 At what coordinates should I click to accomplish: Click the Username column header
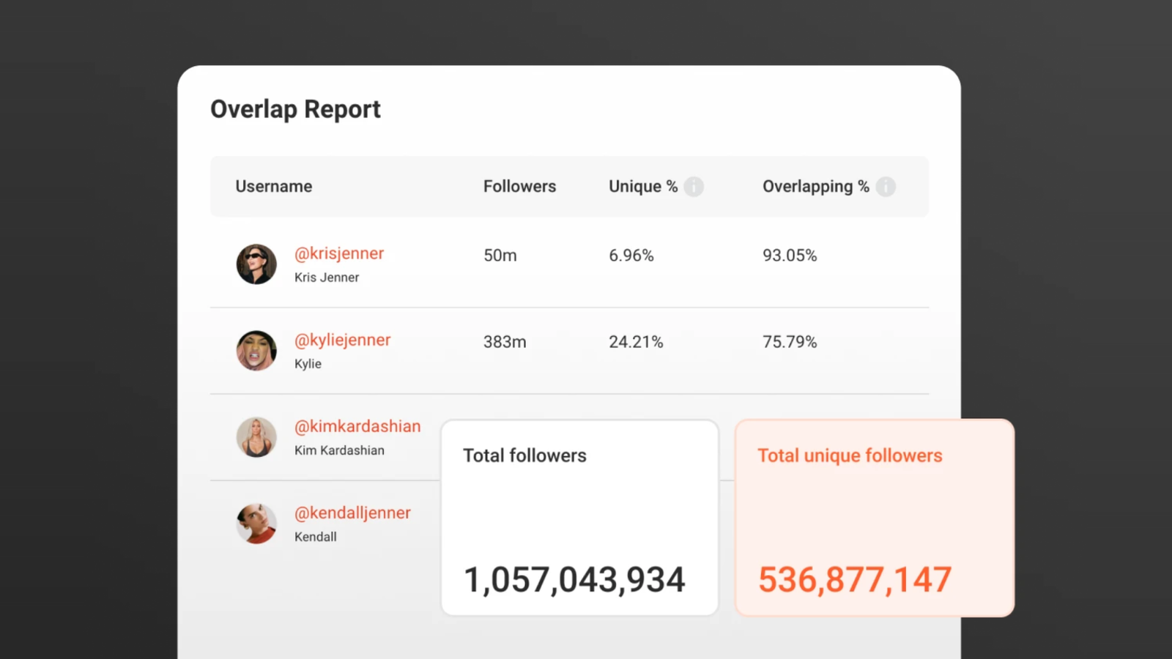click(274, 187)
